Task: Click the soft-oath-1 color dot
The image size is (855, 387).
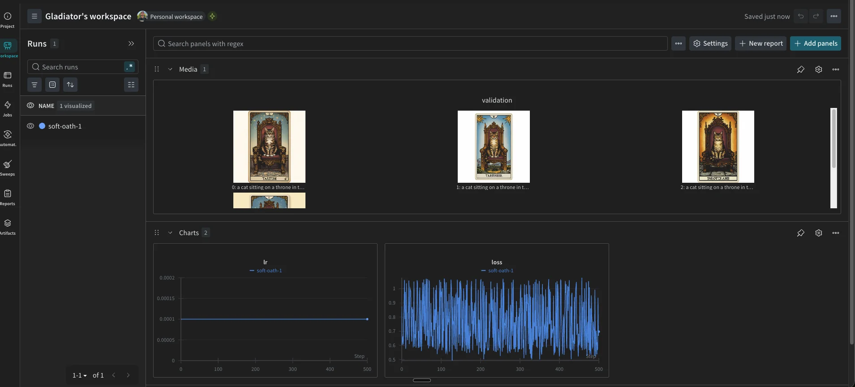Action: click(42, 126)
